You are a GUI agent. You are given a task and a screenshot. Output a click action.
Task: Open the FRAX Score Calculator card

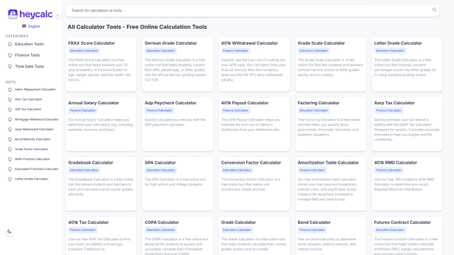101,64
